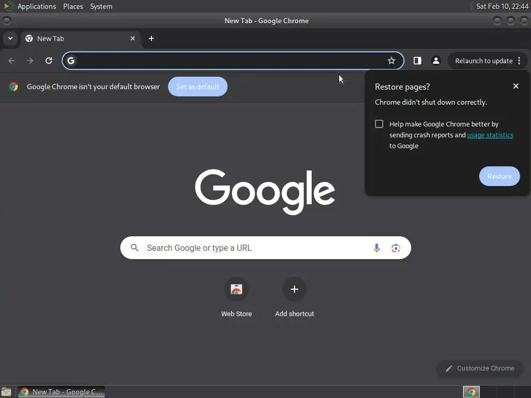Click the New Tab - Google Chrome taskbar item
Image resolution: width=531 pixels, height=398 pixels.
pos(61,392)
